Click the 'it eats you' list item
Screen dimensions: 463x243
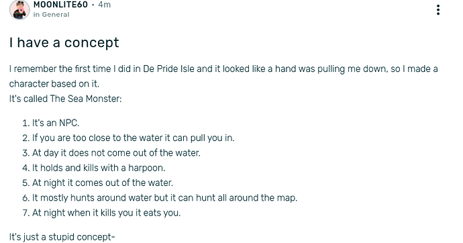coord(106,213)
